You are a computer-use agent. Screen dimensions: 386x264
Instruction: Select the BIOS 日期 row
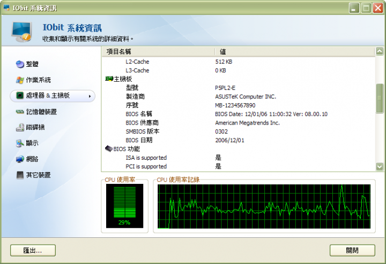(x=238, y=141)
